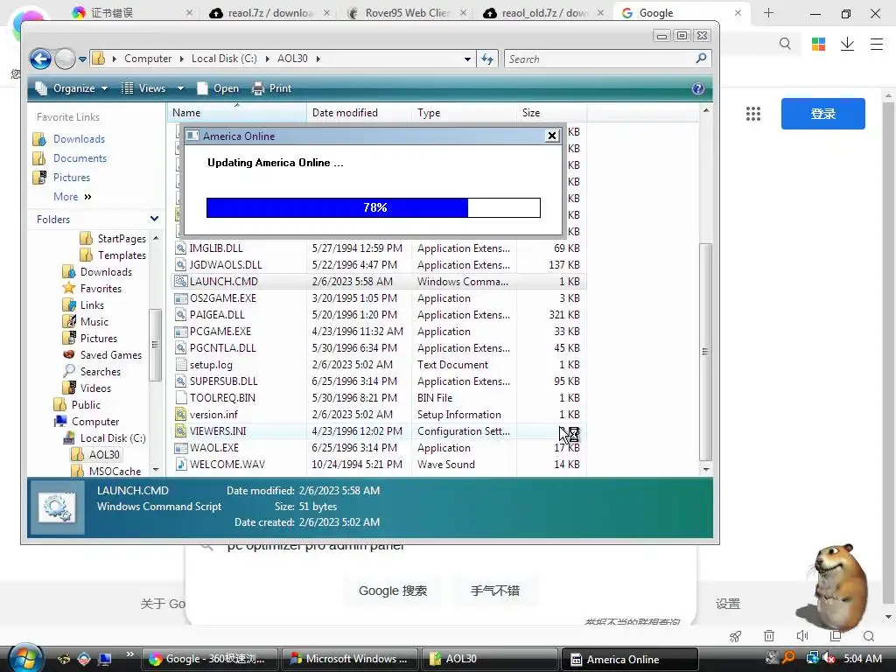Select Computer node in folder tree
This screenshot has width=896, height=672.
94,421
